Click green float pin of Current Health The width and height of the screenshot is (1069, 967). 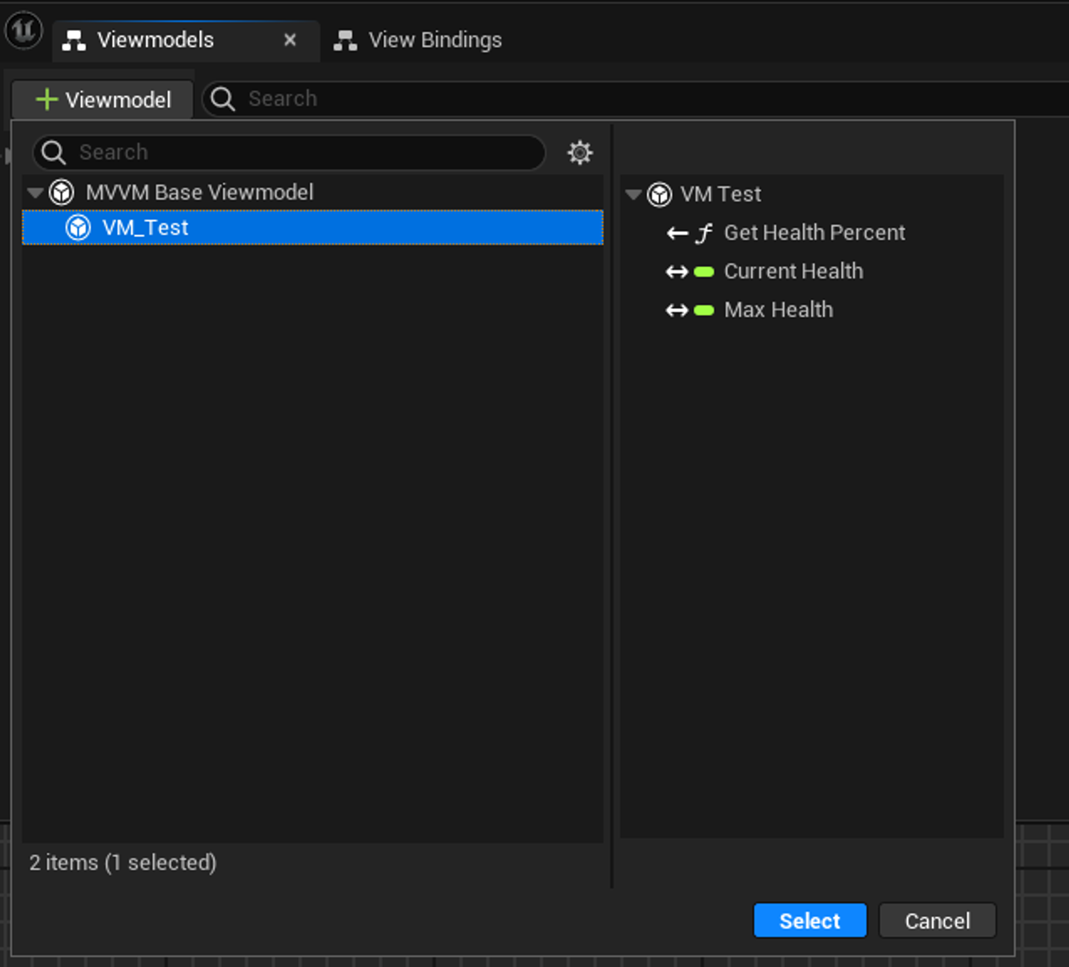pyautogui.click(x=703, y=272)
